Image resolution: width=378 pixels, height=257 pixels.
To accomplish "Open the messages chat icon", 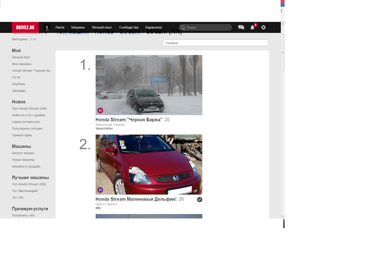I will pos(241,27).
